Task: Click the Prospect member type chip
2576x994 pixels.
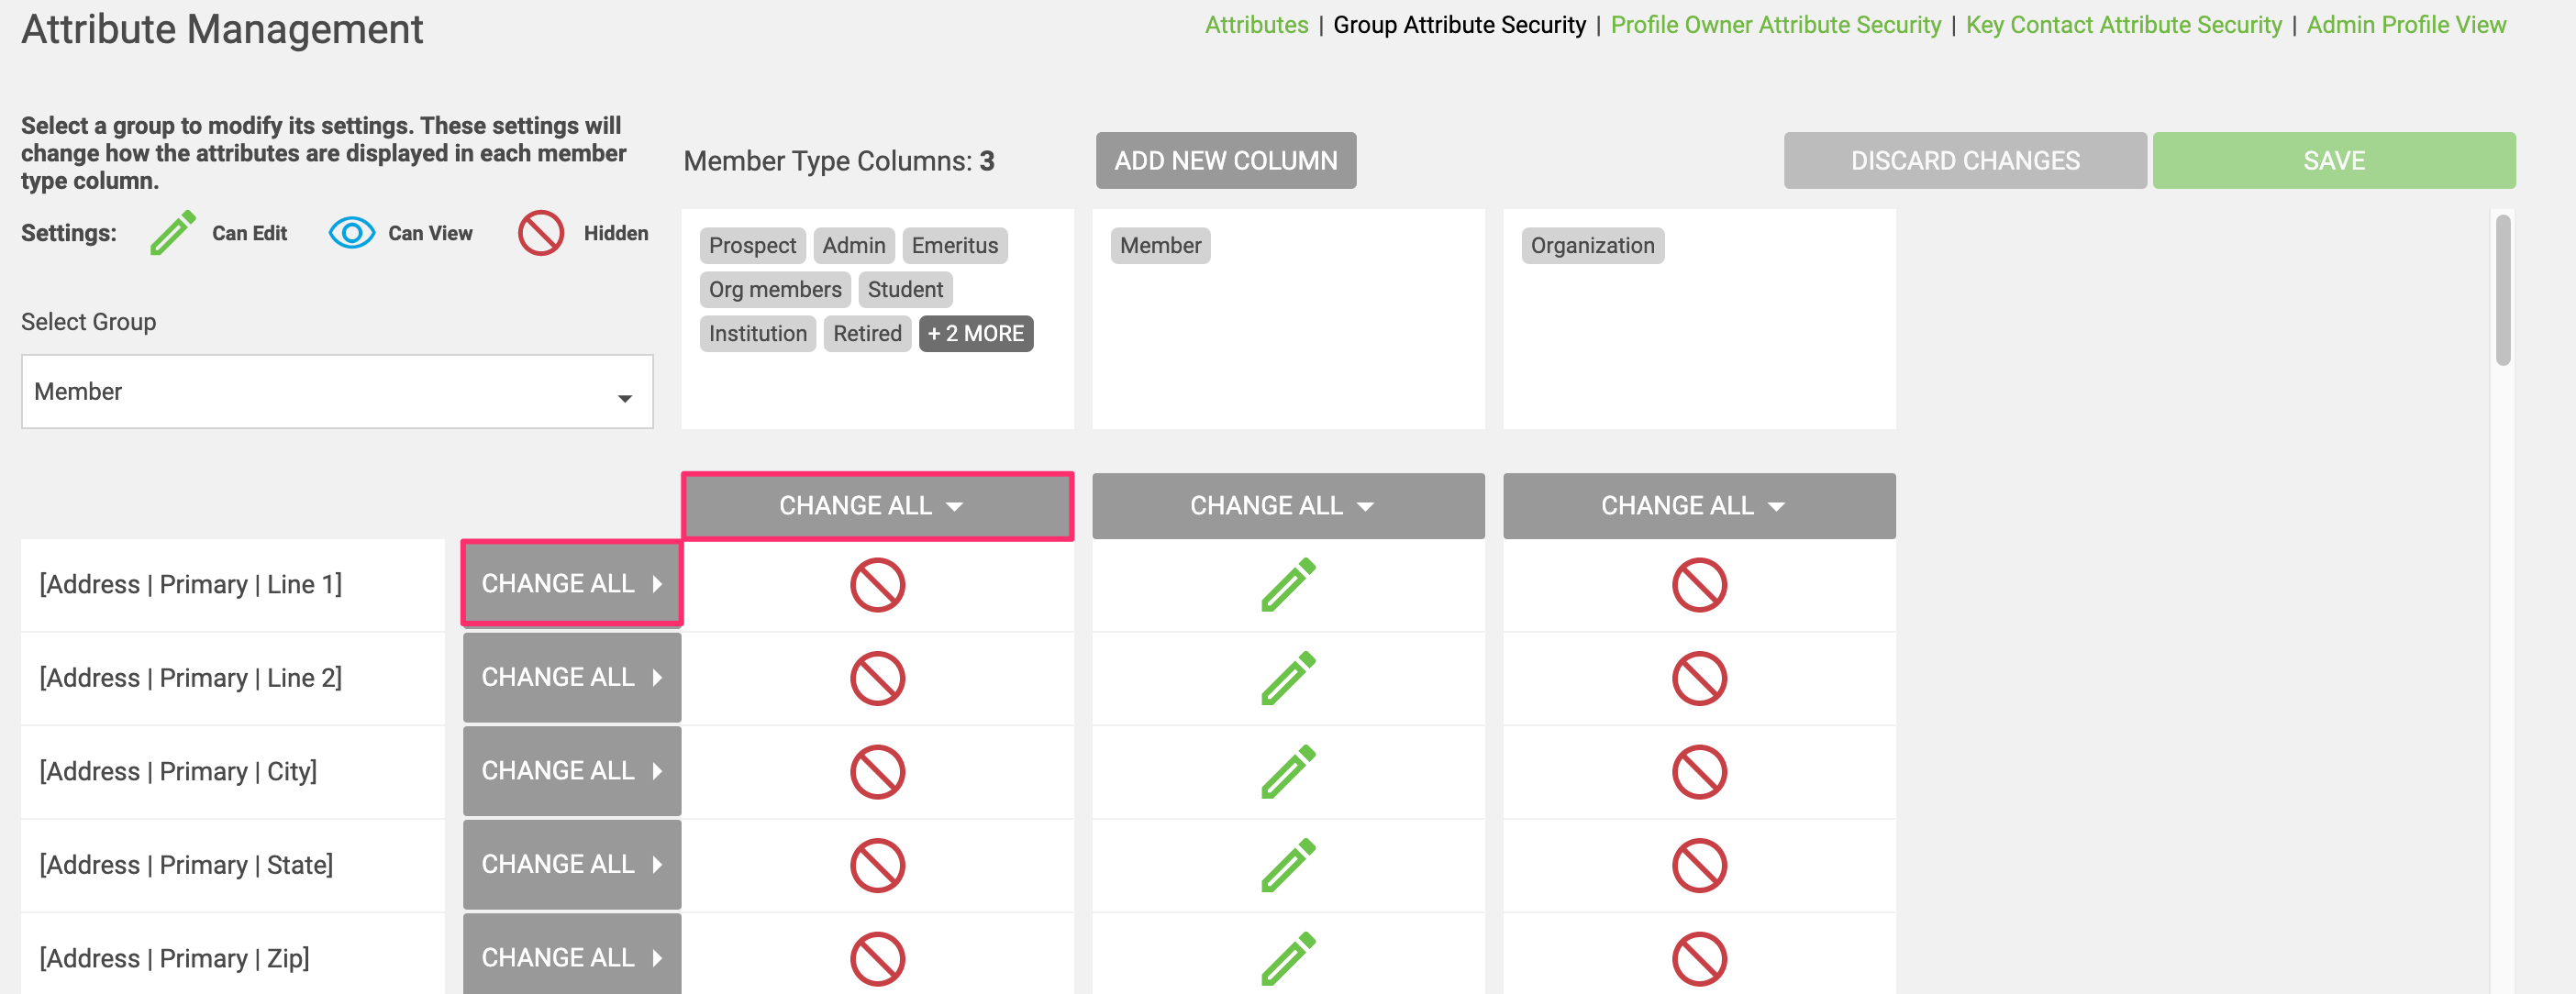Action: click(x=752, y=246)
